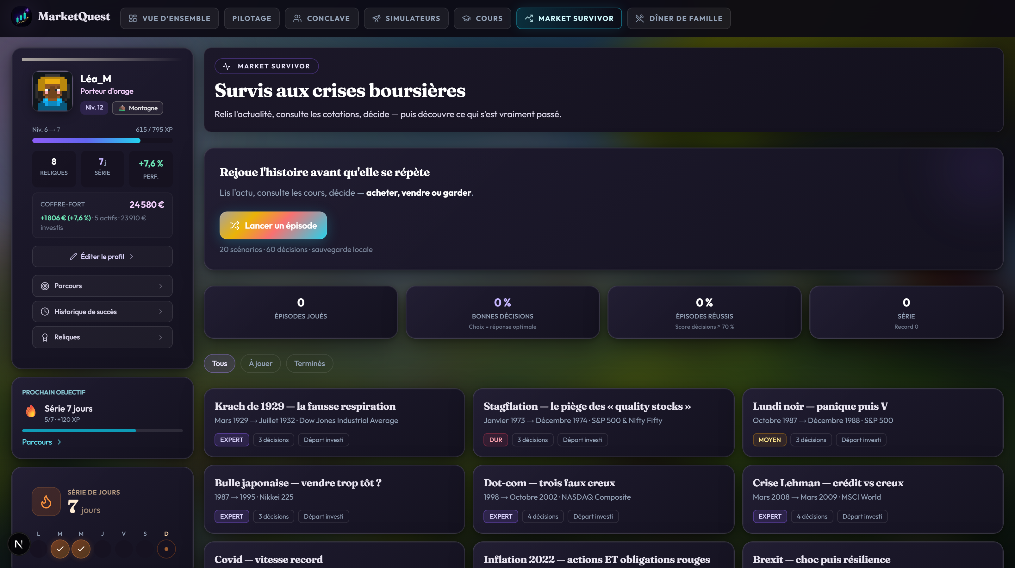Select the Terminés filter
This screenshot has height=568, width=1015.
309,363
